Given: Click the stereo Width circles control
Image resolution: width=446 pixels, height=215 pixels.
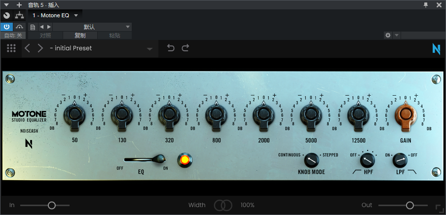Looking at the screenshot, I should pyautogui.click(x=223, y=205).
